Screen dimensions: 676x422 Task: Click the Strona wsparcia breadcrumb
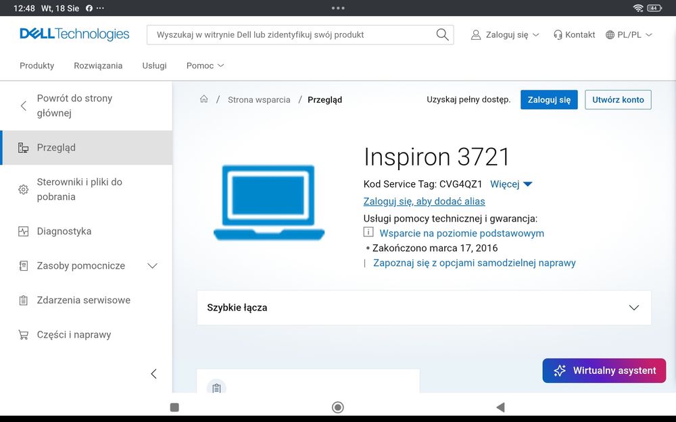(259, 99)
